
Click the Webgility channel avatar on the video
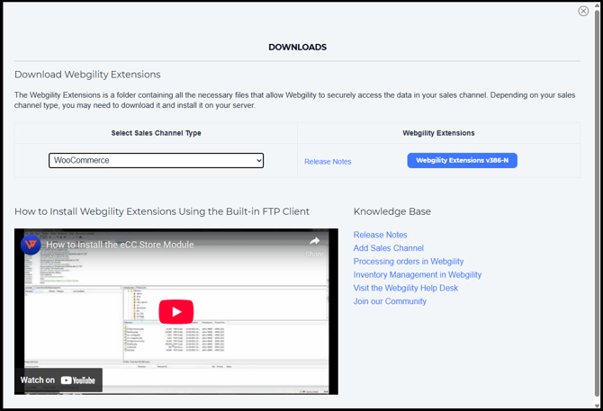click(x=31, y=244)
